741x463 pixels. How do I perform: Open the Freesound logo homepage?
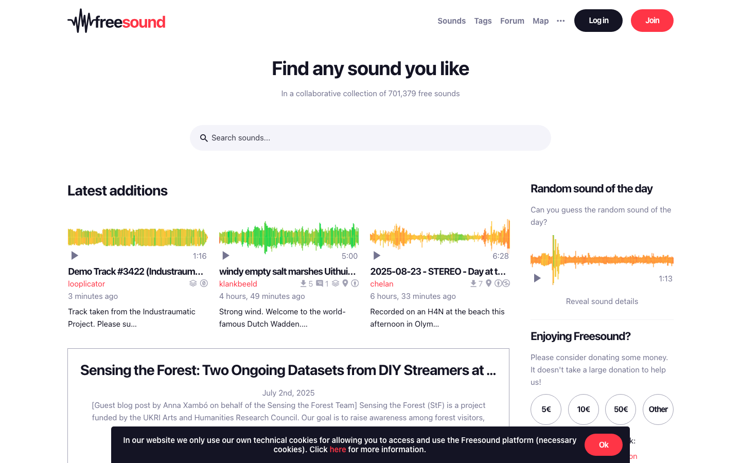coord(116,21)
